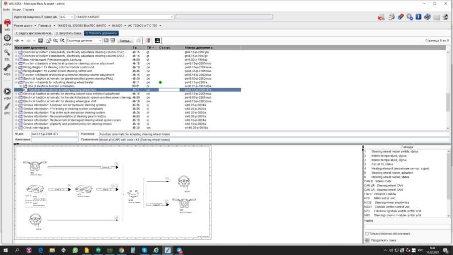Open the ASRA module in the sidebar

(x=7, y=40)
